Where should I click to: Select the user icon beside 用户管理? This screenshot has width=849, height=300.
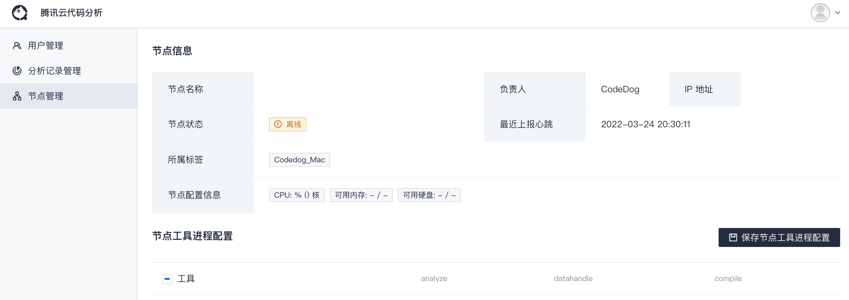coord(17,46)
